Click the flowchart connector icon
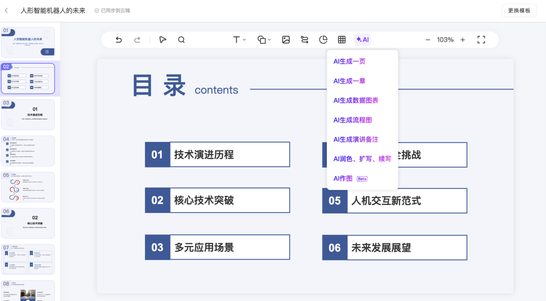Screen dimensions: 546x301 point(304,39)
